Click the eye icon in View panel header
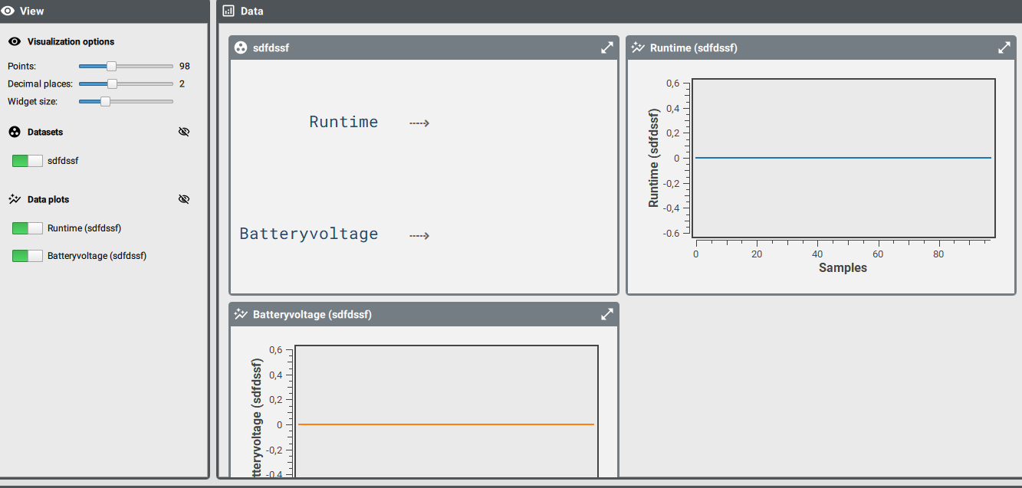 pyautogui.click(x=8, y=11)
